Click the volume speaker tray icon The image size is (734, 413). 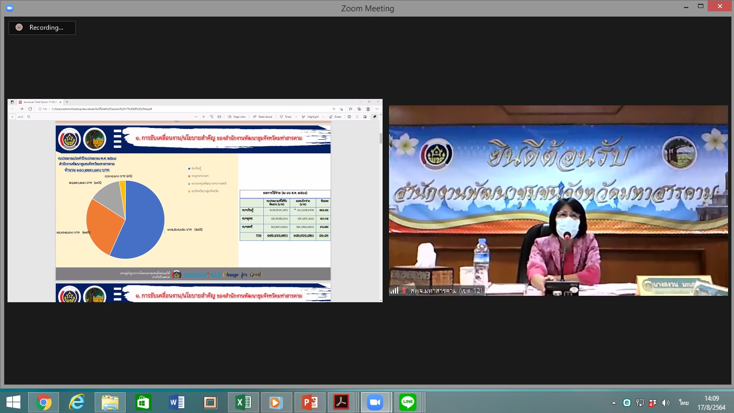(665, 403)
